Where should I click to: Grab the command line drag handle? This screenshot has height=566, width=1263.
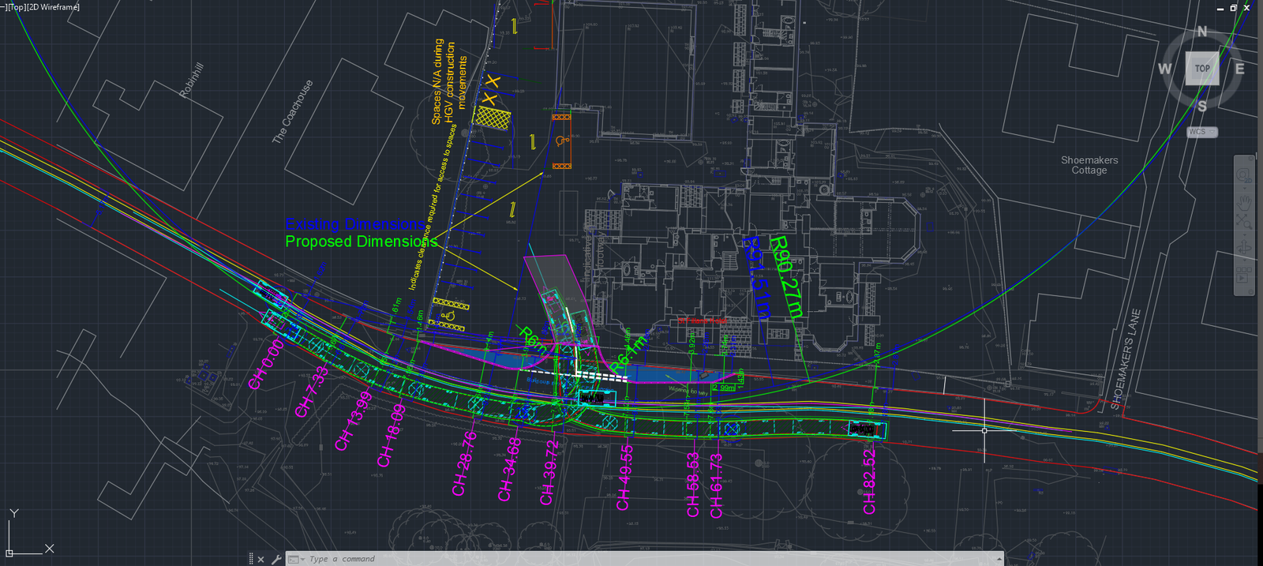pyautogui.click(x=251, y=559)
